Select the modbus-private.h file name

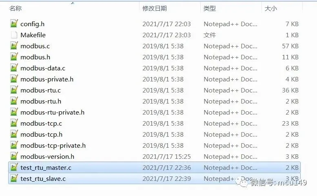(x=47, y=79)
